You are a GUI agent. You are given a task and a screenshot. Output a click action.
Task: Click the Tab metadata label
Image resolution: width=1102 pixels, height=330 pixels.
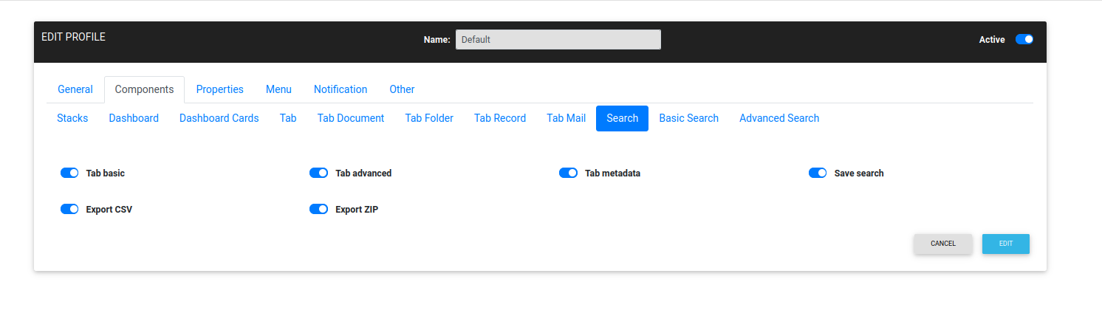(x=612, y=173)
